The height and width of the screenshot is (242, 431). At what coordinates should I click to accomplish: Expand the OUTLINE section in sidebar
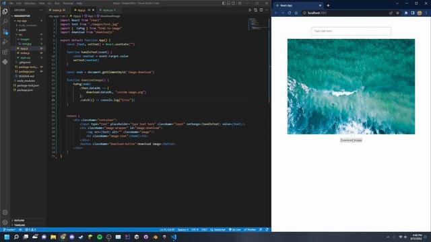[x=20, y=220]
